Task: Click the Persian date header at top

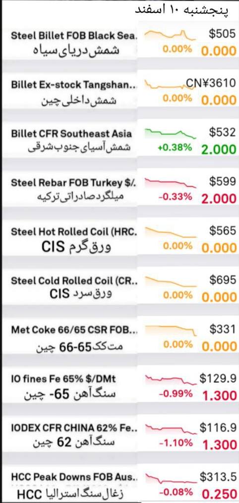Action: coord(182,9)
